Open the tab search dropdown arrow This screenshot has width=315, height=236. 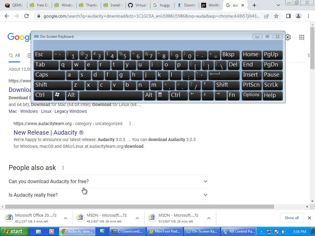(278, 5)
